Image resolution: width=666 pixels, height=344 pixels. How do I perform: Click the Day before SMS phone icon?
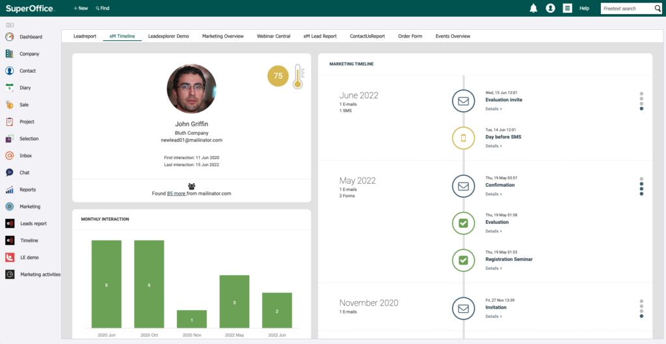(x=463, y=138)
